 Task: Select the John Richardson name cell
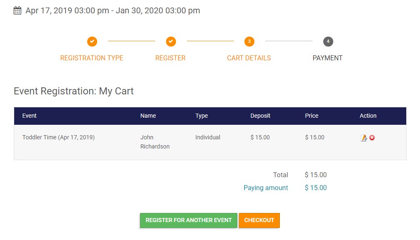coord(155,142)
